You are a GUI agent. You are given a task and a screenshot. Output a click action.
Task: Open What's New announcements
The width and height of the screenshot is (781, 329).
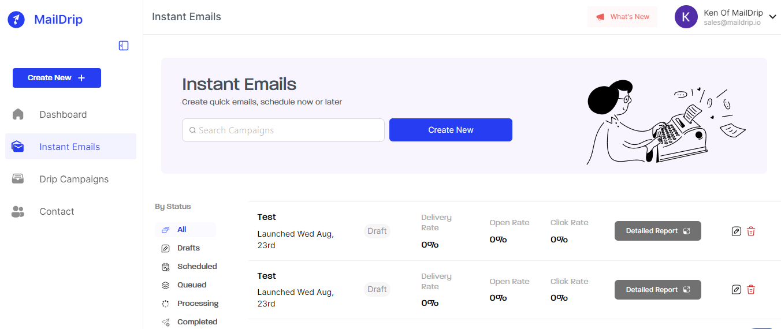(x=622, y=17)
